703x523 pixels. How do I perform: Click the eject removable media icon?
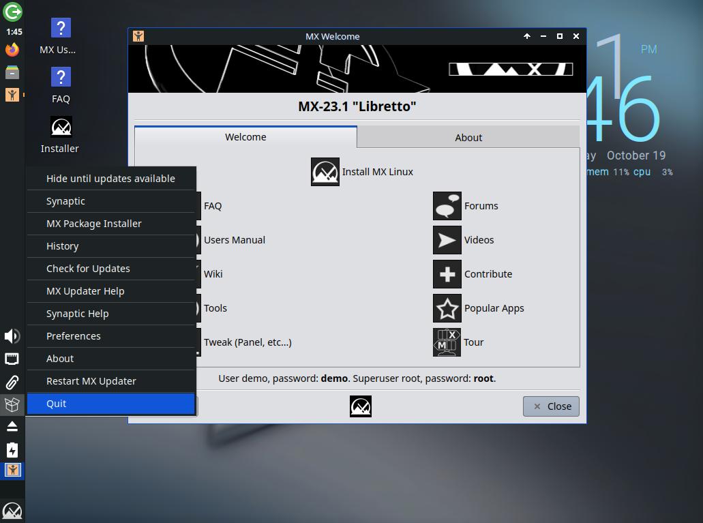click(12, 427)
